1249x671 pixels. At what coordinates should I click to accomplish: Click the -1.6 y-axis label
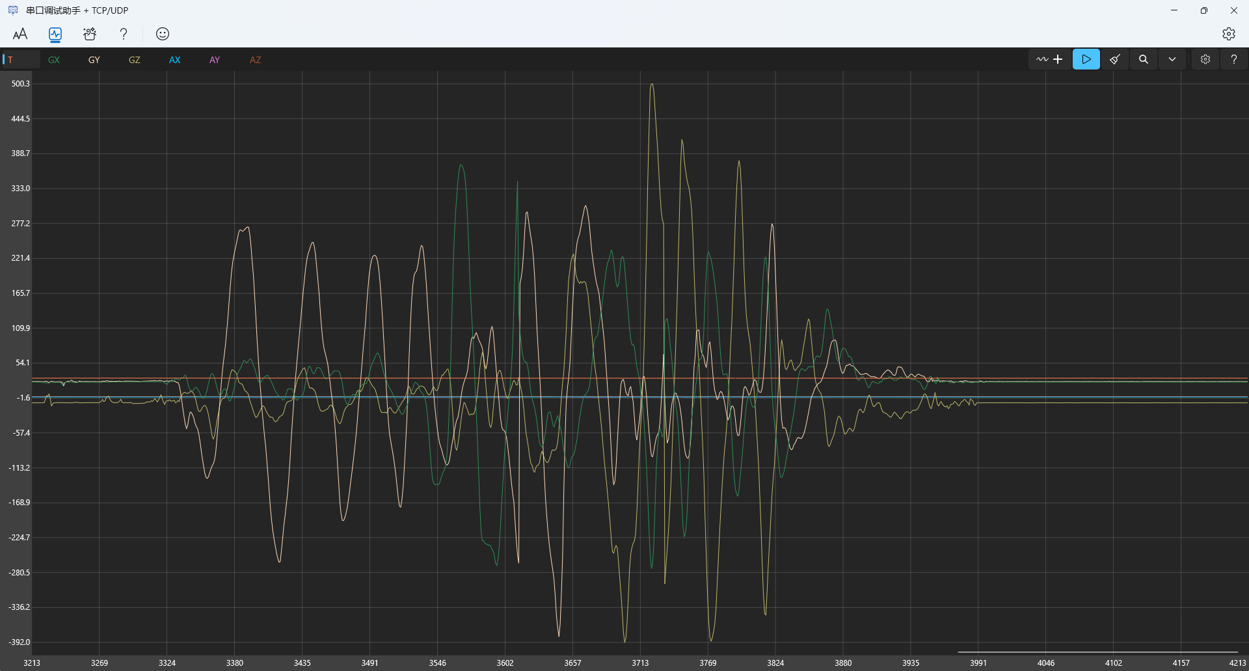23,398
